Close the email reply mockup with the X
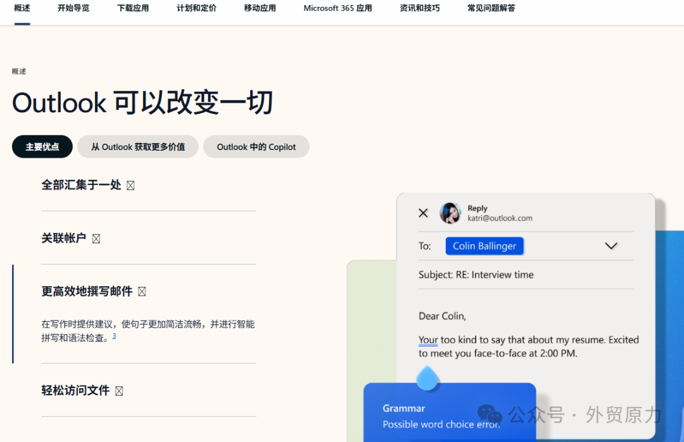Screen dimensions: 684x442 click(423, 213)
